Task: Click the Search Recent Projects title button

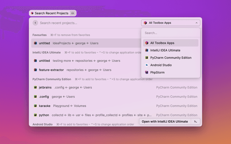Action: pos(51,13)
